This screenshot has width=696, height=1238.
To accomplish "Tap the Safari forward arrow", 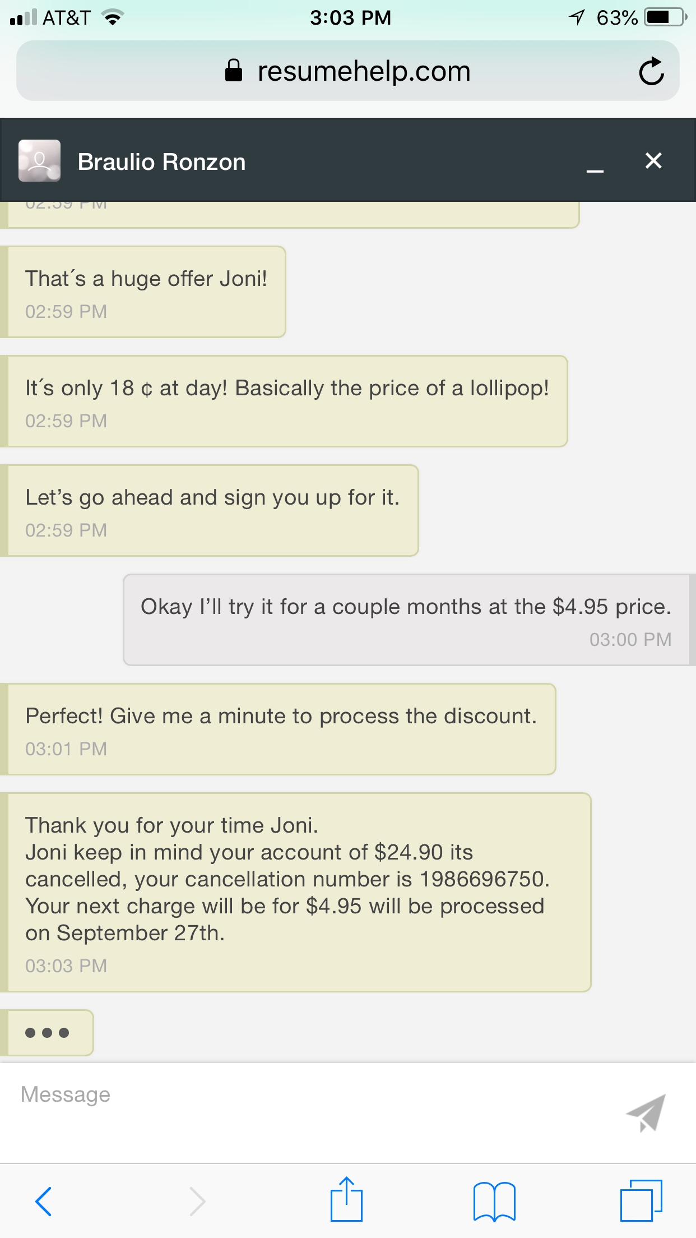I will [x=197, y=1201].
